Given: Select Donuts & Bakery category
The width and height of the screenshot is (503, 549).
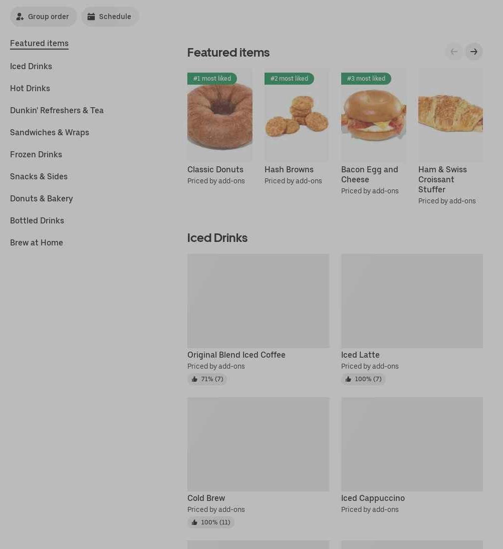Looking at the screenshot, I should 42,198.
